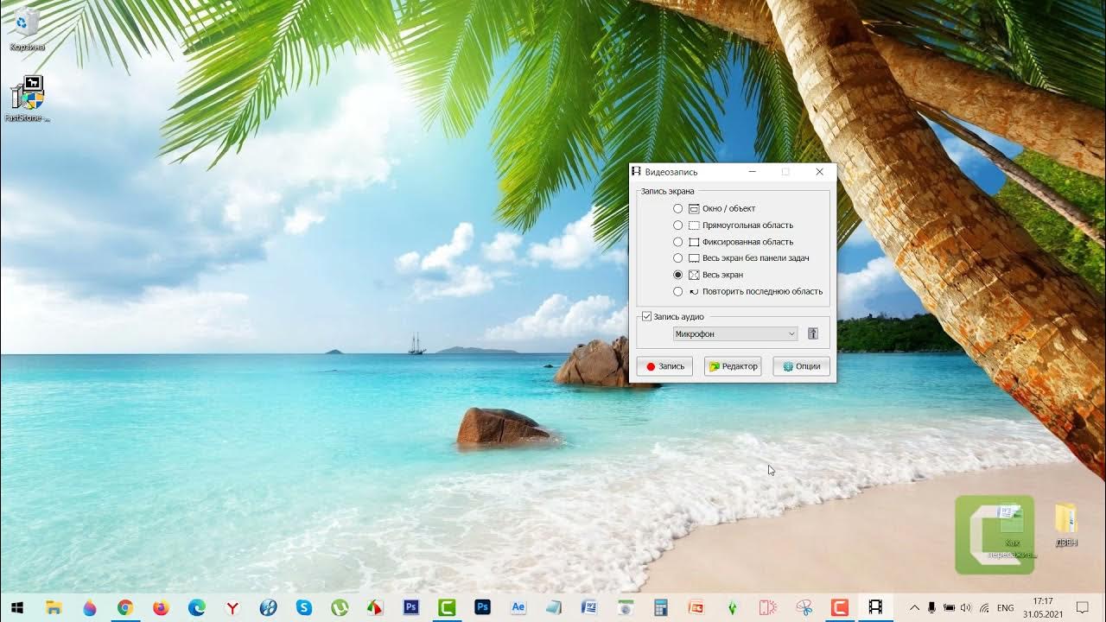Open the Wi-Fi network tray icon
Viewport: 1106px width, 622px height.
pyautogui.click(x=984, y=608)
